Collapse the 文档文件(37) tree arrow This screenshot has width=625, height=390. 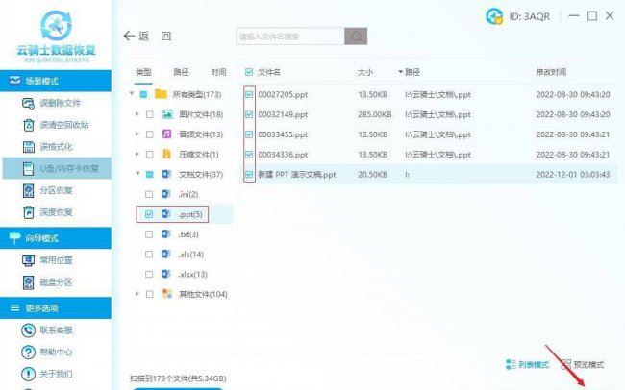point(137,174)
